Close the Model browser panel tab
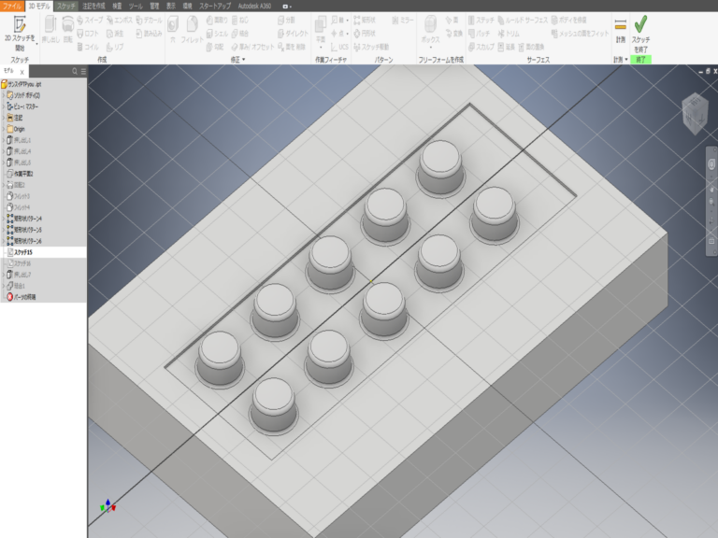Viewport: 718px width, 538px height. pos(22,71)
